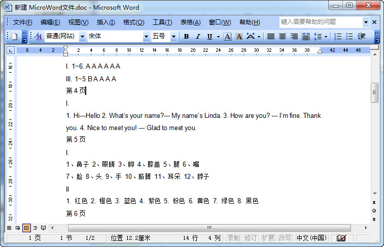Viewport: 384px width, 247px height.
Task: Expand standard toolbar options chevron
Action: click(24, 37)
